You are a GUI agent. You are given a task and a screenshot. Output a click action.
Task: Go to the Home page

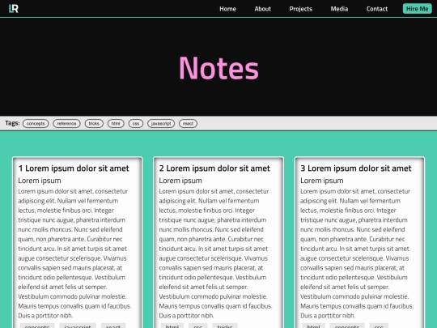pyautogui.click(x=227, y=9)
